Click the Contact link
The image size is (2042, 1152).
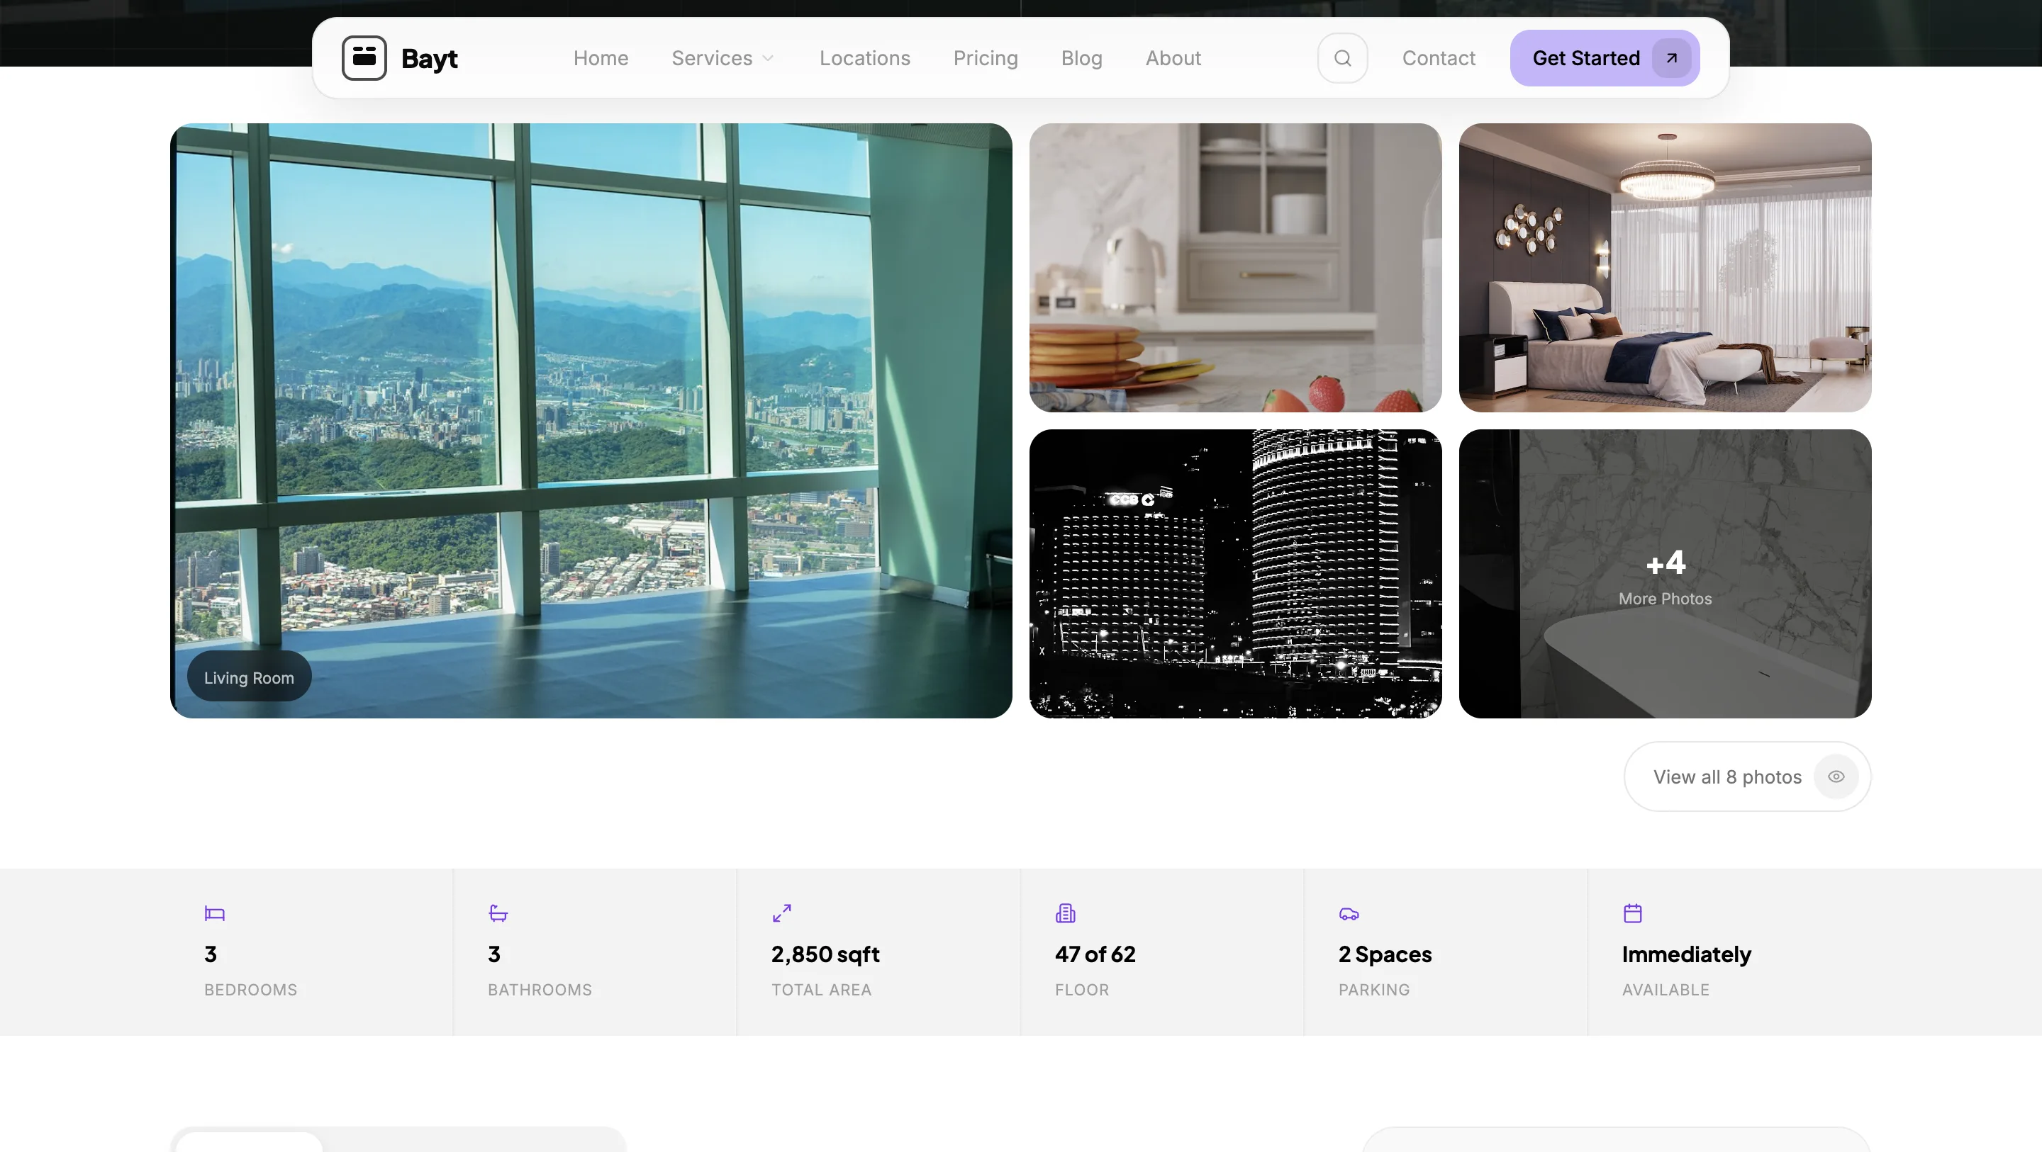click(x=1439, y=57)
